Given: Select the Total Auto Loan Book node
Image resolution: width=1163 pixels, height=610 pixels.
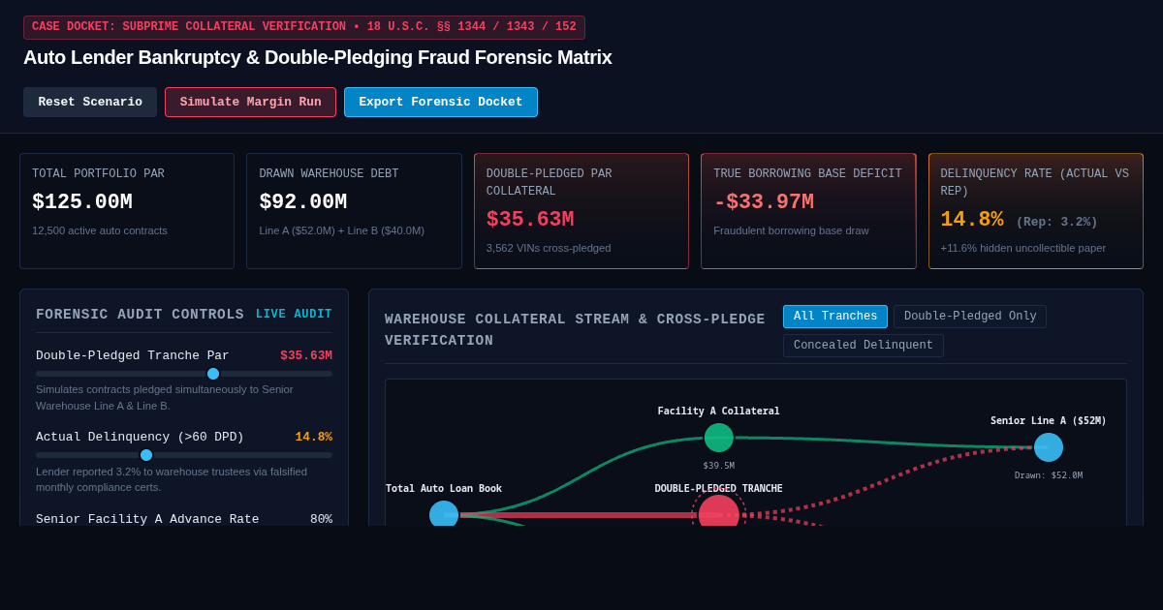Looking at the screenshot, I should click(444, 513).
